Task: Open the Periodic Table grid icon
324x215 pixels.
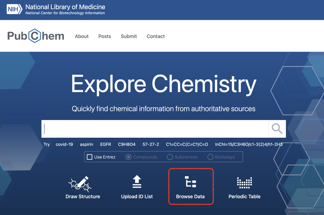Action: 244,183
